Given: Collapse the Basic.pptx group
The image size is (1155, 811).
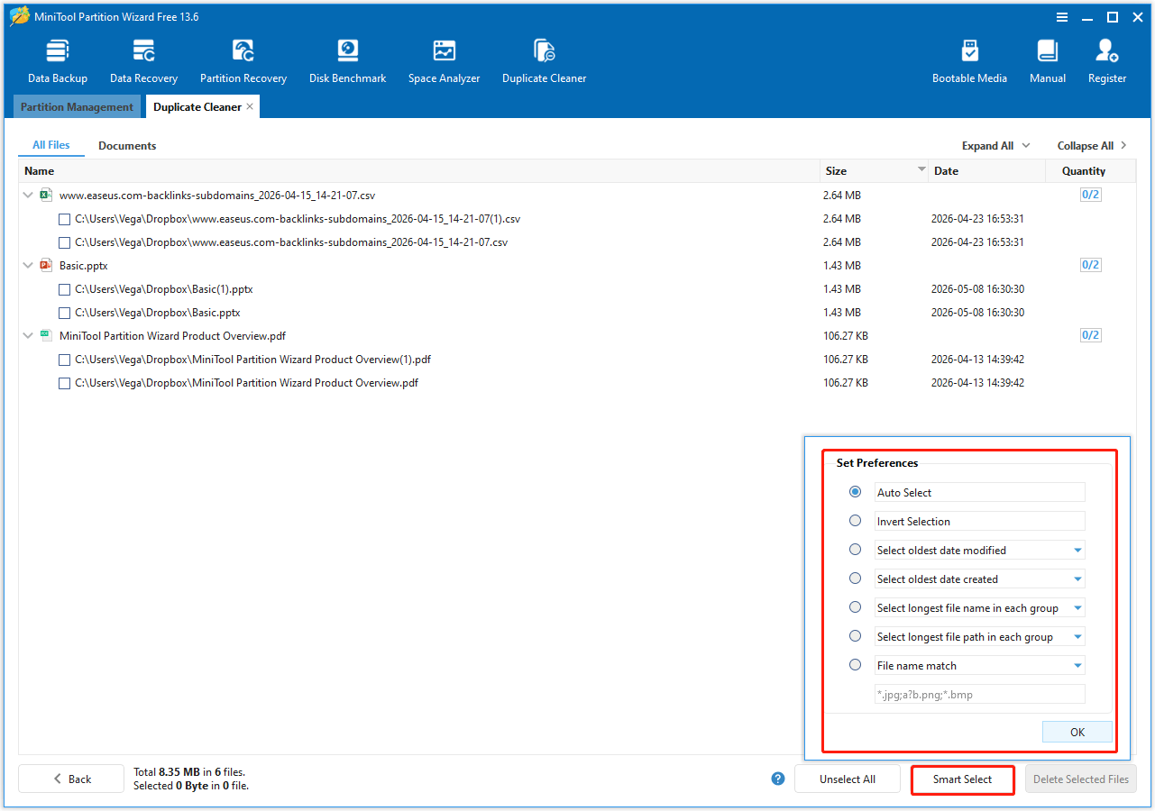Looking at the screenshot, I should (30, 265).
